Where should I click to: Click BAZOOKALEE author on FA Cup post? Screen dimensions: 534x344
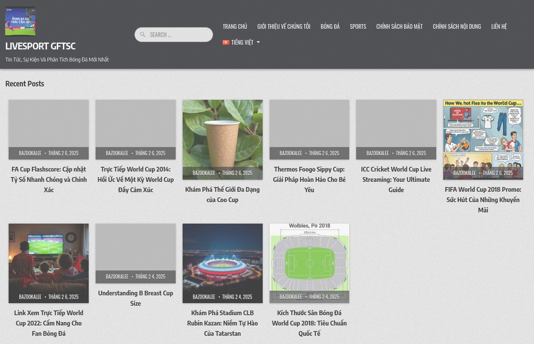(x=30, y=153)
